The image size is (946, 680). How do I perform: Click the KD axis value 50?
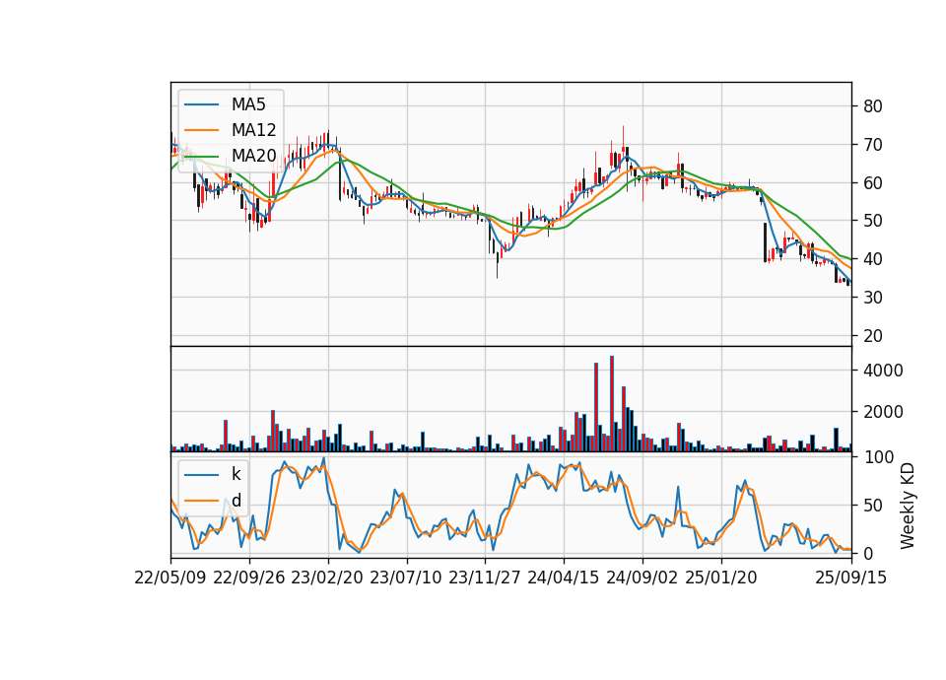point(872,506)
